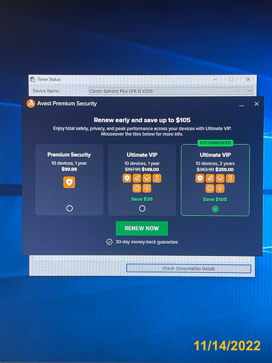Click "10 devices, 2 years" text
The image size is (272, 363).
click(x=215, y=163)
